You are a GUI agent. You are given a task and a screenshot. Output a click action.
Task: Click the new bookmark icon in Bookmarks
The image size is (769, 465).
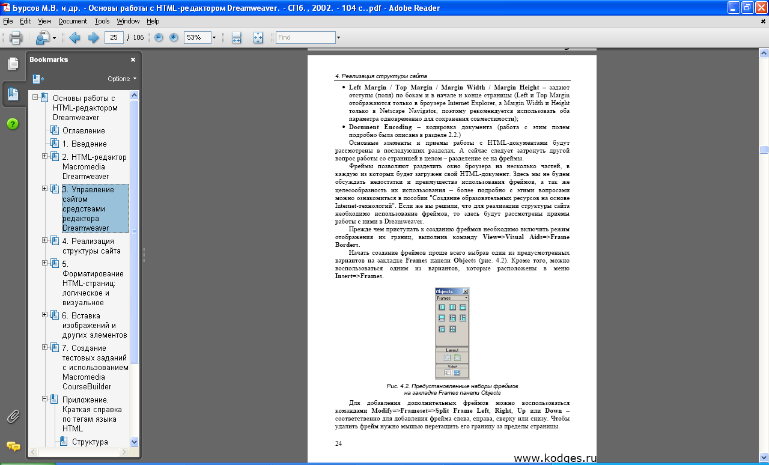click(x=38, y=79)
